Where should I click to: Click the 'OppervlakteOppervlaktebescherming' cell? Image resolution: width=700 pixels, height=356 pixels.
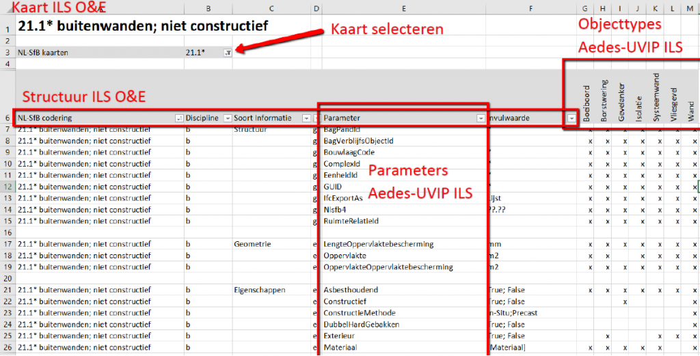403,266
